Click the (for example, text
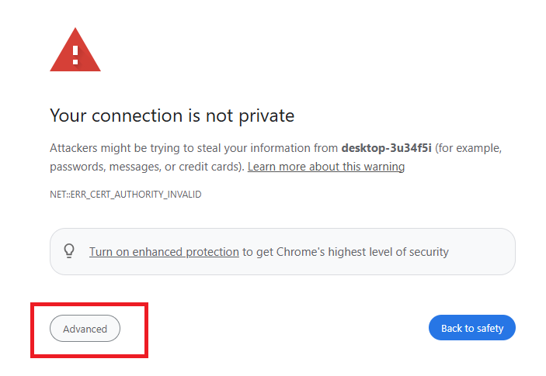 point(468,148)
